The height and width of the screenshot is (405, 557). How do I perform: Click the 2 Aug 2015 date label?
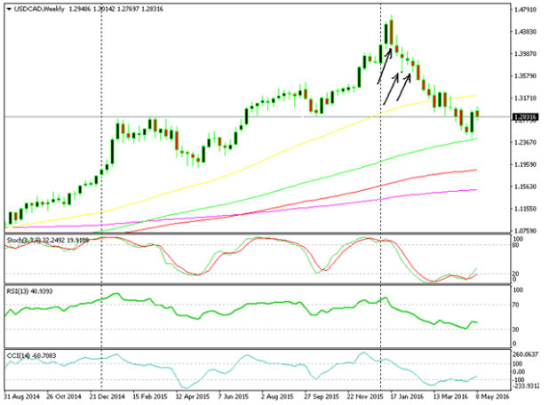pos(277,396)
